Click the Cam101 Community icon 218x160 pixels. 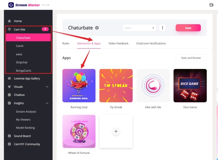point(9,144)
